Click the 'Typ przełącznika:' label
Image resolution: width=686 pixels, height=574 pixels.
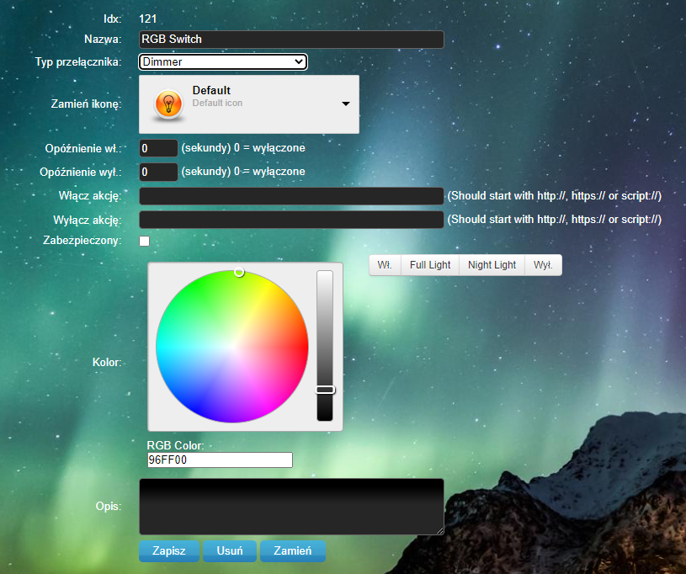[x=78, y=61]
